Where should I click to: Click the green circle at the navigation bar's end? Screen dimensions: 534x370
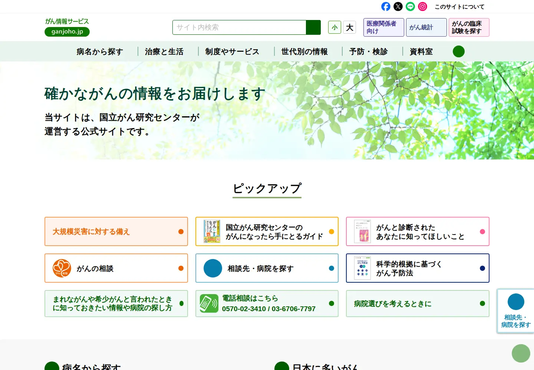pos(459,51)
